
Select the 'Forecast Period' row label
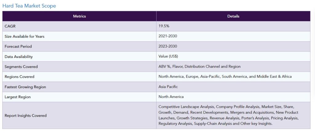click(18, 47)
